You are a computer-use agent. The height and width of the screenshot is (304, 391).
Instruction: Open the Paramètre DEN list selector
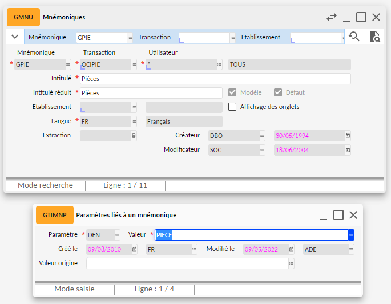tap(117, 235)
